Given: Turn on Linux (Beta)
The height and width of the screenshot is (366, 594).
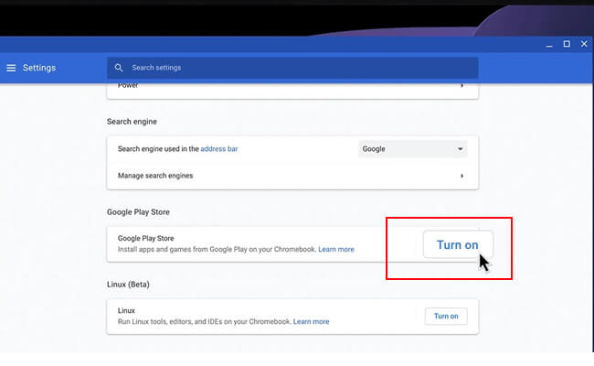Looking at the screenshot, I should 446,317.
